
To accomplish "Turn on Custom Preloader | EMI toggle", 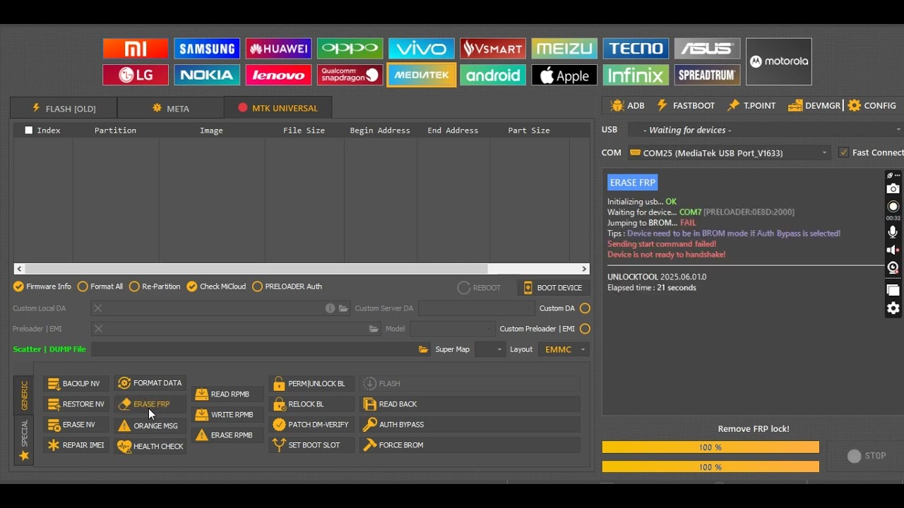I will click(585, 329).
